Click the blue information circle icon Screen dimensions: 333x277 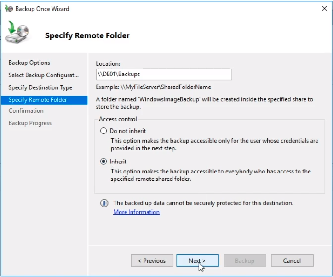(x=104, y=203)
